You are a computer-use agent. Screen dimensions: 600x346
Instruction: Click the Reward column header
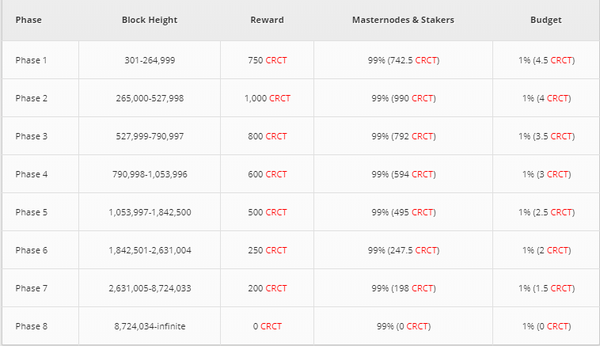(x=266, y=20)
